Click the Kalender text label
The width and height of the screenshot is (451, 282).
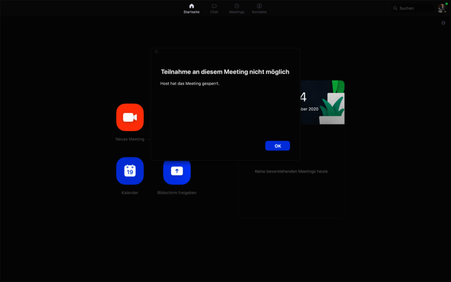coord(130,193)
